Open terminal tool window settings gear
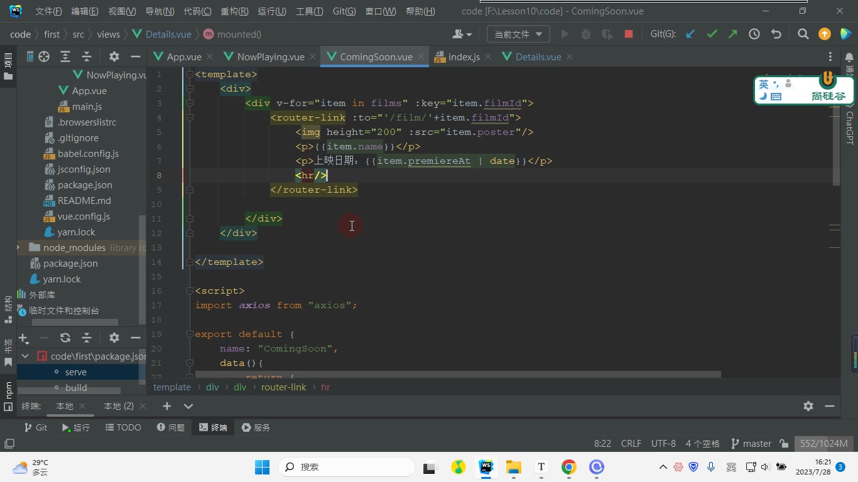This screenshot has height=482, width=858. (808, 406)
